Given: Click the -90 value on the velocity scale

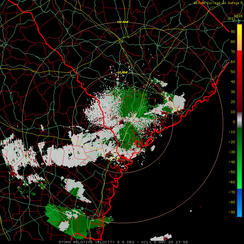Looking at the screenshot, I should [232, 212].
